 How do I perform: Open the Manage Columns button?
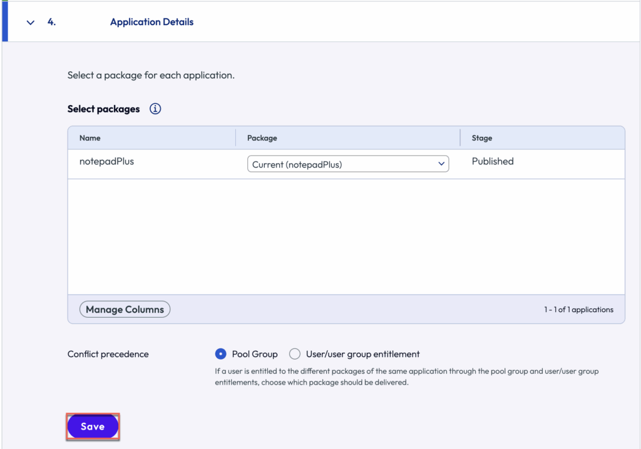coord(125,310)
